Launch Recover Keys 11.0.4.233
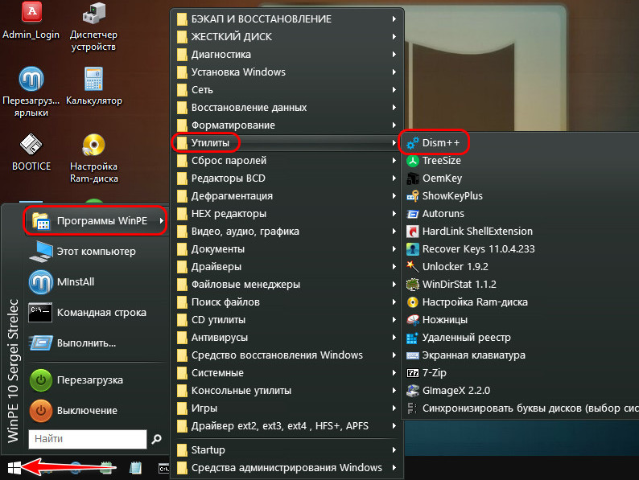The width and height of the screenshot is (639, 480). click(x=521, y=248)
